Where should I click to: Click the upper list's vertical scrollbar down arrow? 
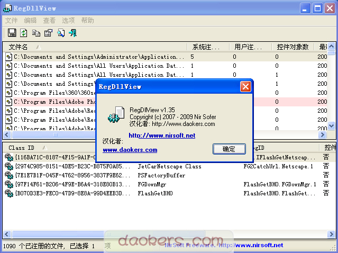331,125
